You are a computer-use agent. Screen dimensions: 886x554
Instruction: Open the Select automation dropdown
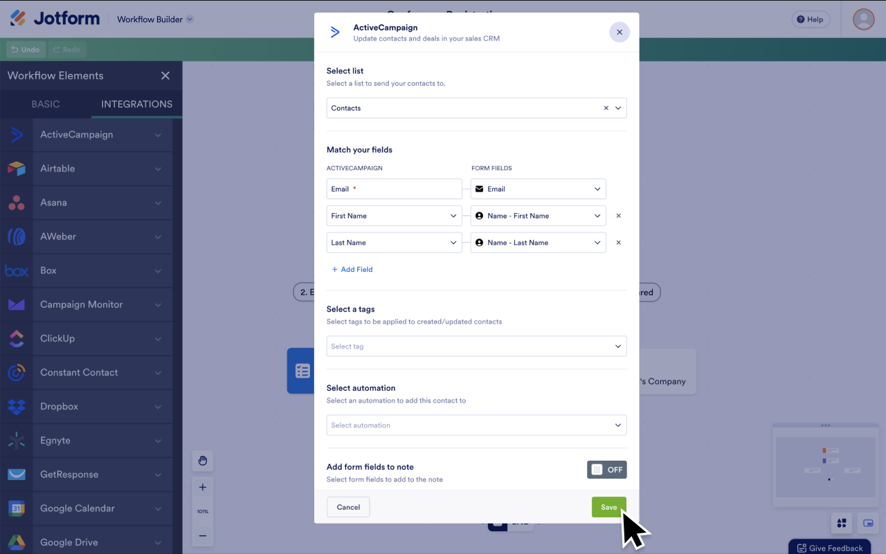click(x=476, y=425)
